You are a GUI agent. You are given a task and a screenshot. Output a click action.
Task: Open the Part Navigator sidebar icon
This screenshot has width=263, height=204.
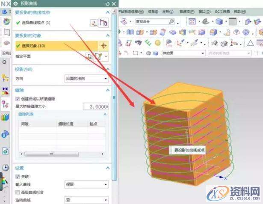tap(6, 77)
